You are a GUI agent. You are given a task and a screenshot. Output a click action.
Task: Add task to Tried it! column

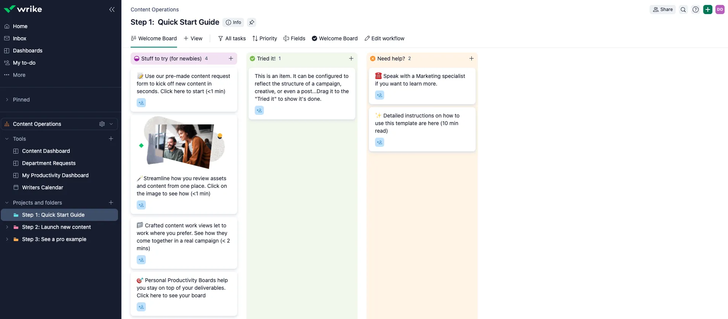(x=351, y=59)
